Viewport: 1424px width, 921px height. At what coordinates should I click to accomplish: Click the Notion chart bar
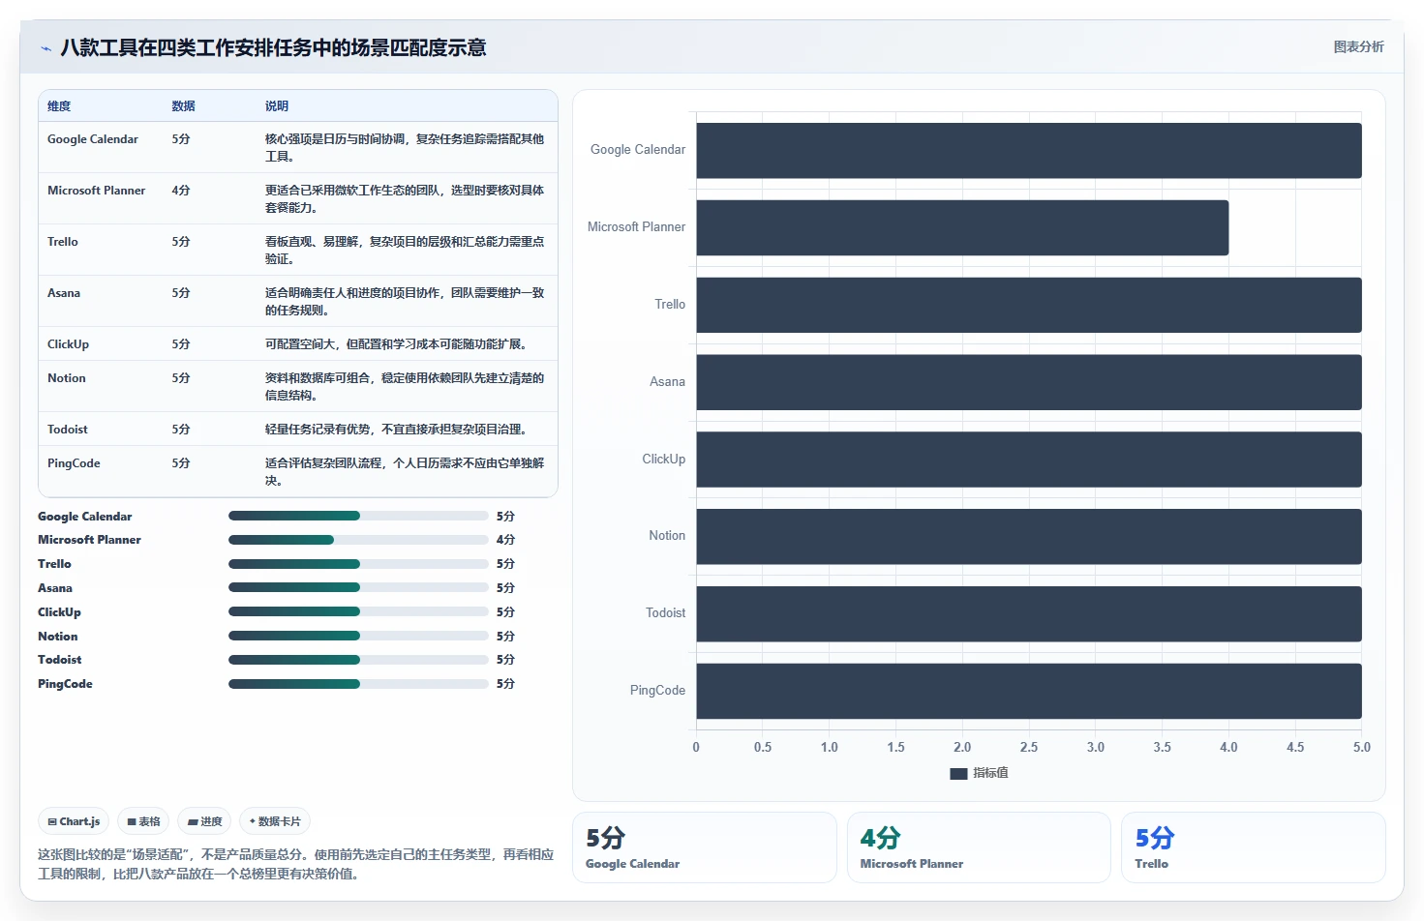coord(1029,536)
